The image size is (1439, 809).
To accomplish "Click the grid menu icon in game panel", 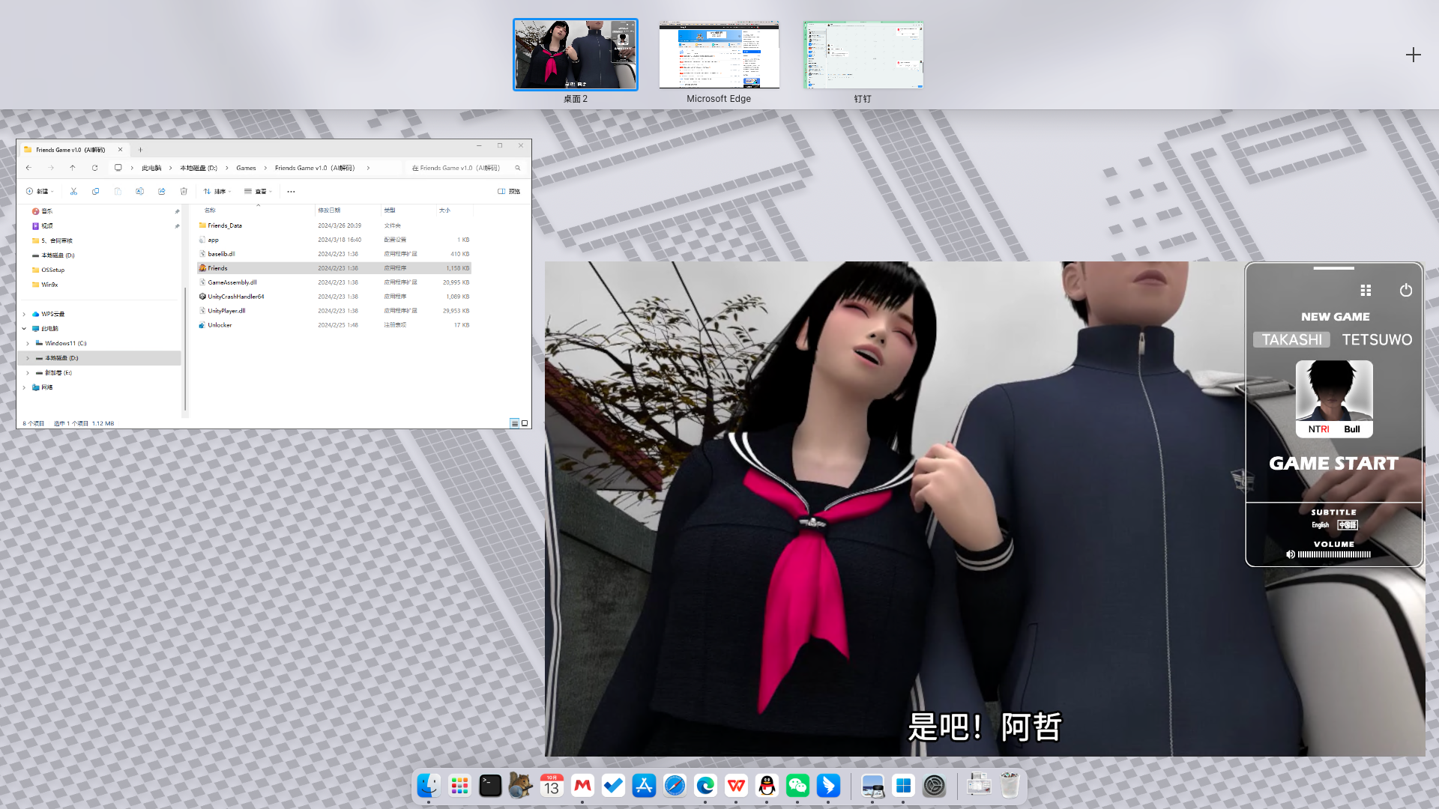I will coord(1366,290).
